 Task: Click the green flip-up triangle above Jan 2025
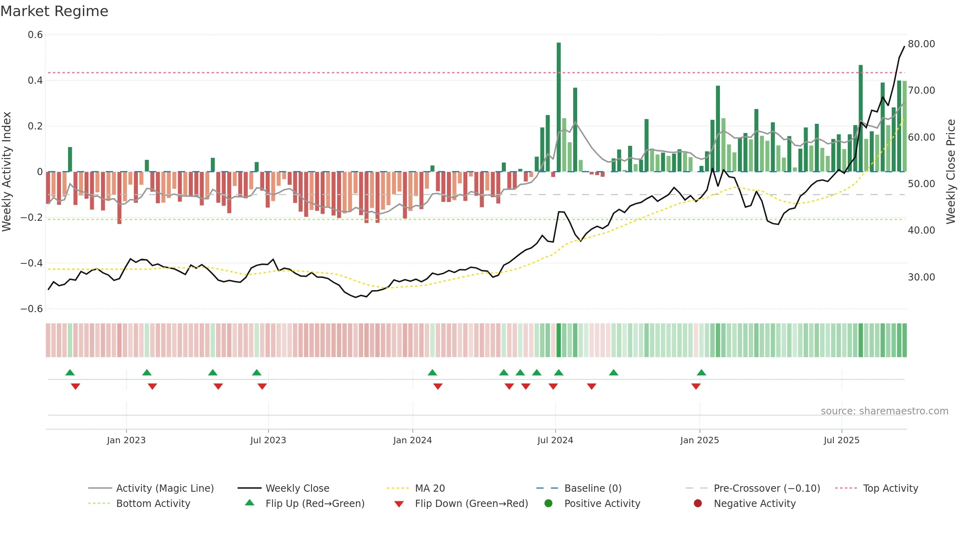click(701, 373)
